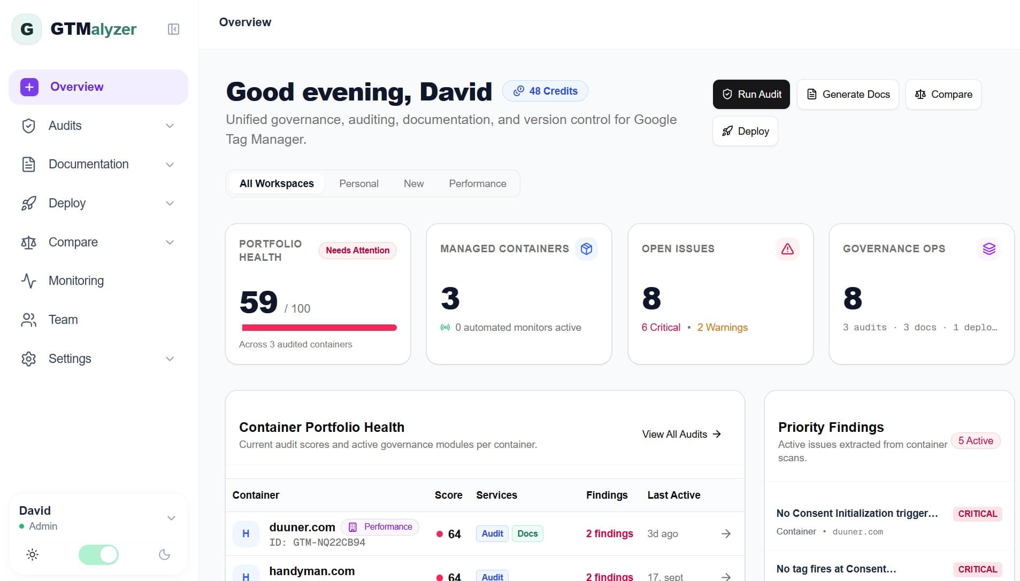Click the Settings gear icon in sidebar
The image size is (1020, 581).
coord(28,359)
